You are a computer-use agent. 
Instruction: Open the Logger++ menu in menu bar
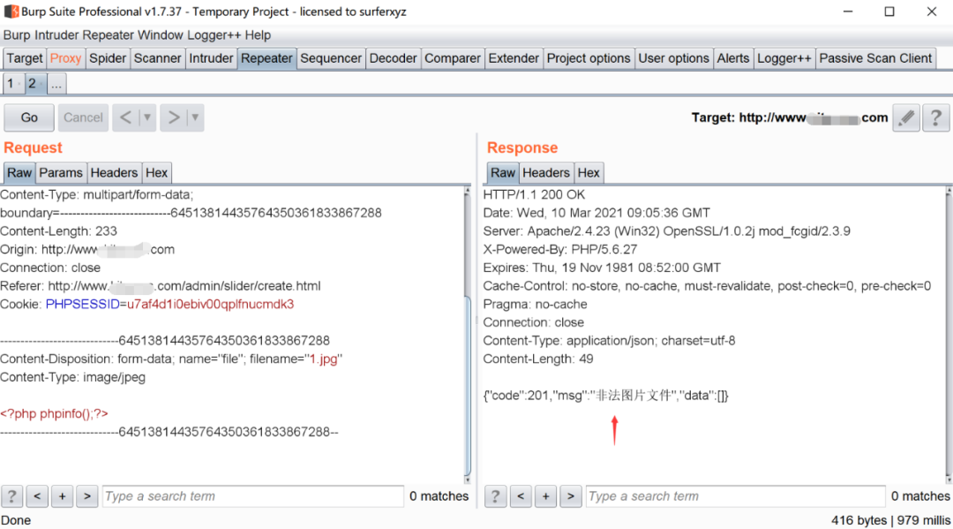point(214,35)
